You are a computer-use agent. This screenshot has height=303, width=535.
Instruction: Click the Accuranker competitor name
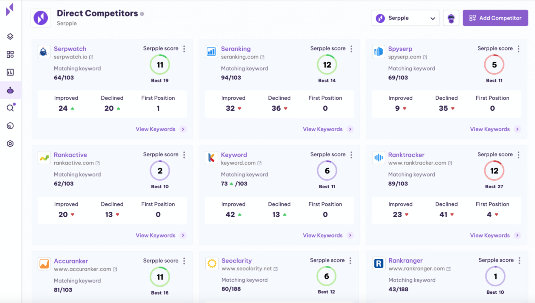71,261
